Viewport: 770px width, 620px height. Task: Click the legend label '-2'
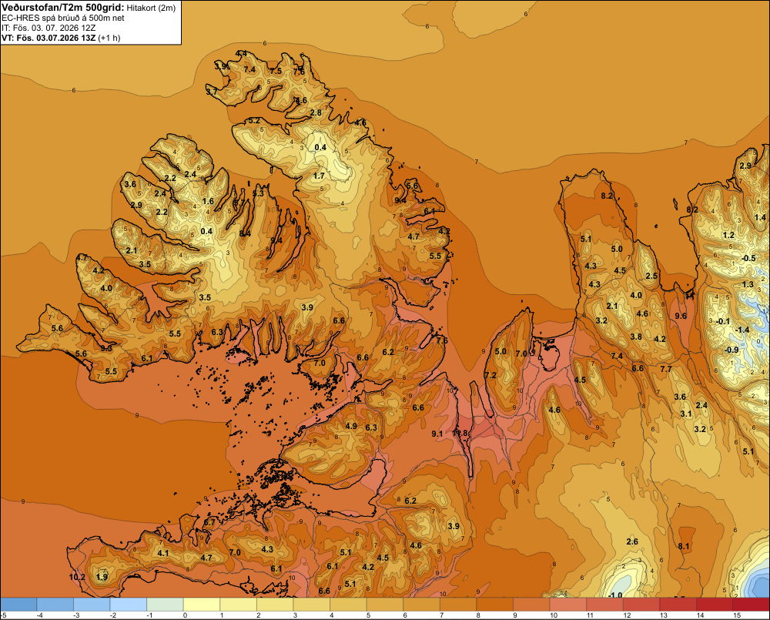click(112, 615)
